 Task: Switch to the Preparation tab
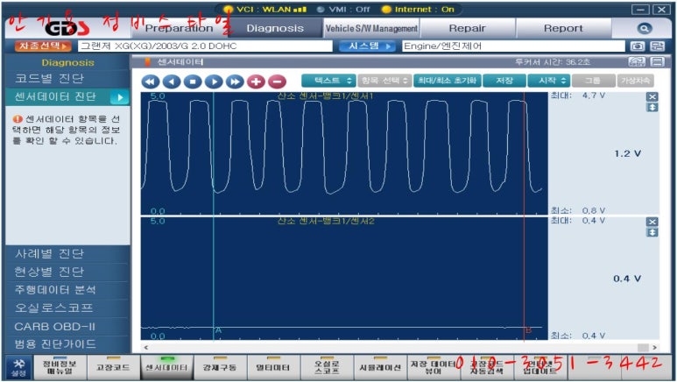180,29
